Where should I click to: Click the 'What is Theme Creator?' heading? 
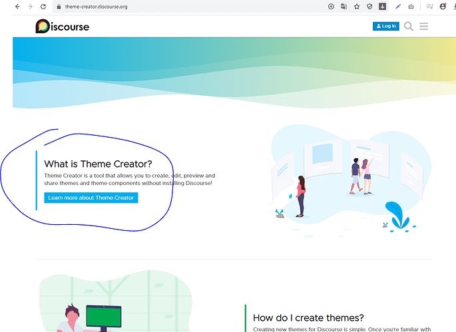pyautogui.click(x=98, y=164)
